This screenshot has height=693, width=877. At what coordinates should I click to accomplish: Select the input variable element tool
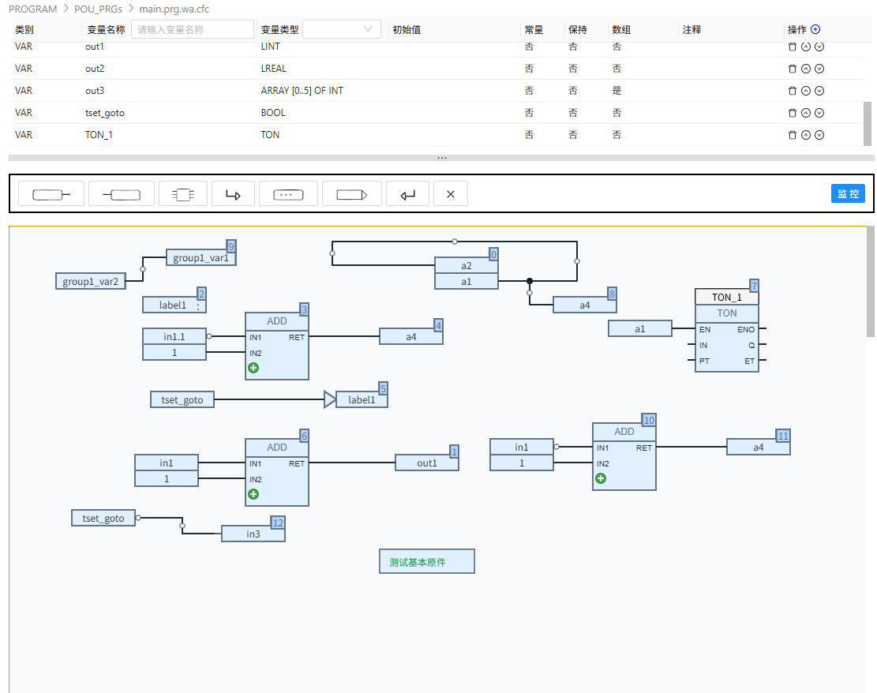(x=51, y=194)
